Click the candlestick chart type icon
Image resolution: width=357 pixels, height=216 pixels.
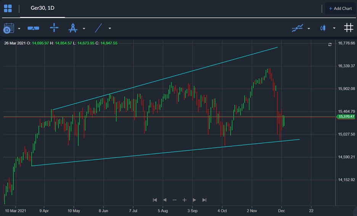(323, 28)
